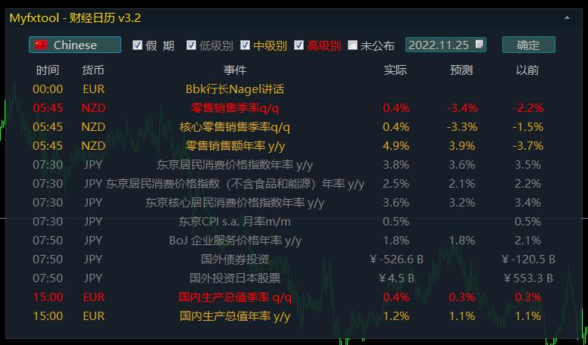The image size is (588, 345).
Task: Select the Bbk行长Nagel讲话 event
Action: (235, 89)
